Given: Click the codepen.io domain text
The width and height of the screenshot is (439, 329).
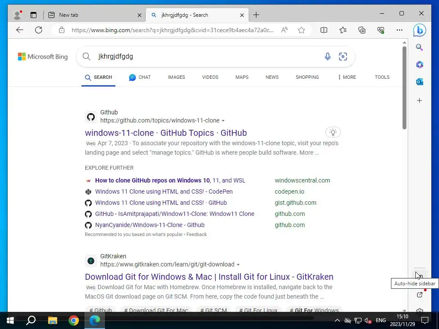Looking at the screenshot, I should click(289, 191).
